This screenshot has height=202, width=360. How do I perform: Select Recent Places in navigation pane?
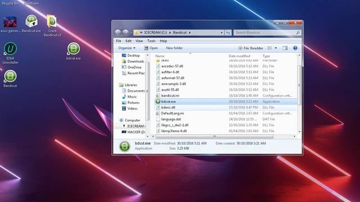(133, 74)
